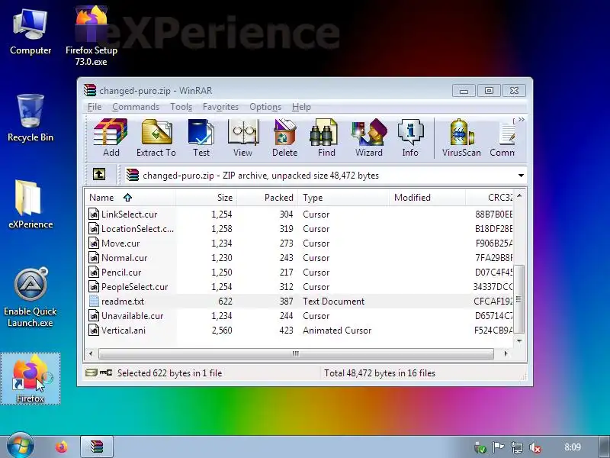Image resolution: width=610 pixels, height=458 pixels.
Task: Select Firefox Setup 73.0.exe desktop icon
Action: (x=91, y=35)
